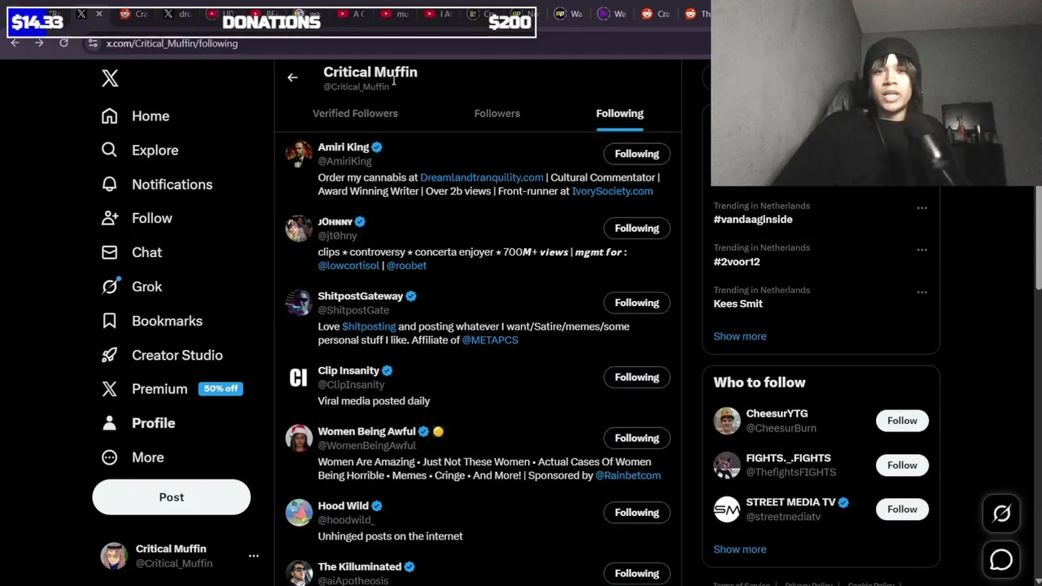Open STREET MEDIA TV avatar
This screenshot has height=586, width=1042.
(727, 509)
